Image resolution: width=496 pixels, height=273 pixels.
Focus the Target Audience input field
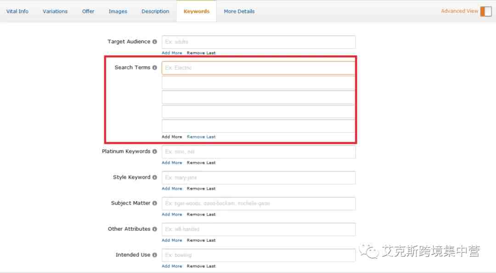[259, 42]
